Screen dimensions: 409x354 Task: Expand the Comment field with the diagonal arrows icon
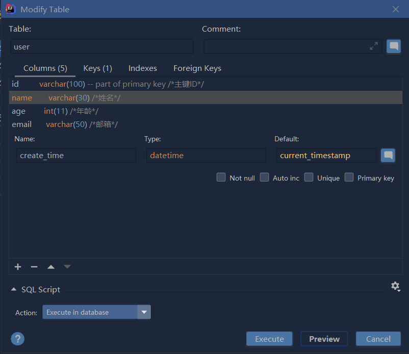[x=374, y=46]
